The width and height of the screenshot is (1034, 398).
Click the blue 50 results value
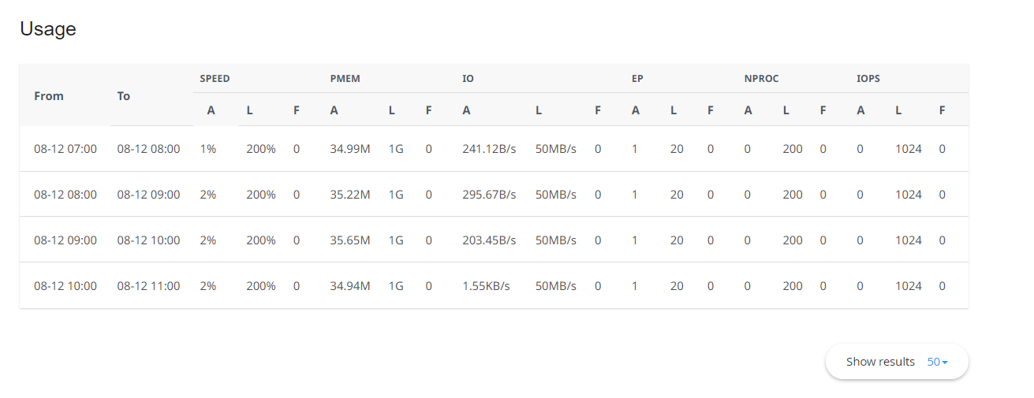click(x=937, y=362)
